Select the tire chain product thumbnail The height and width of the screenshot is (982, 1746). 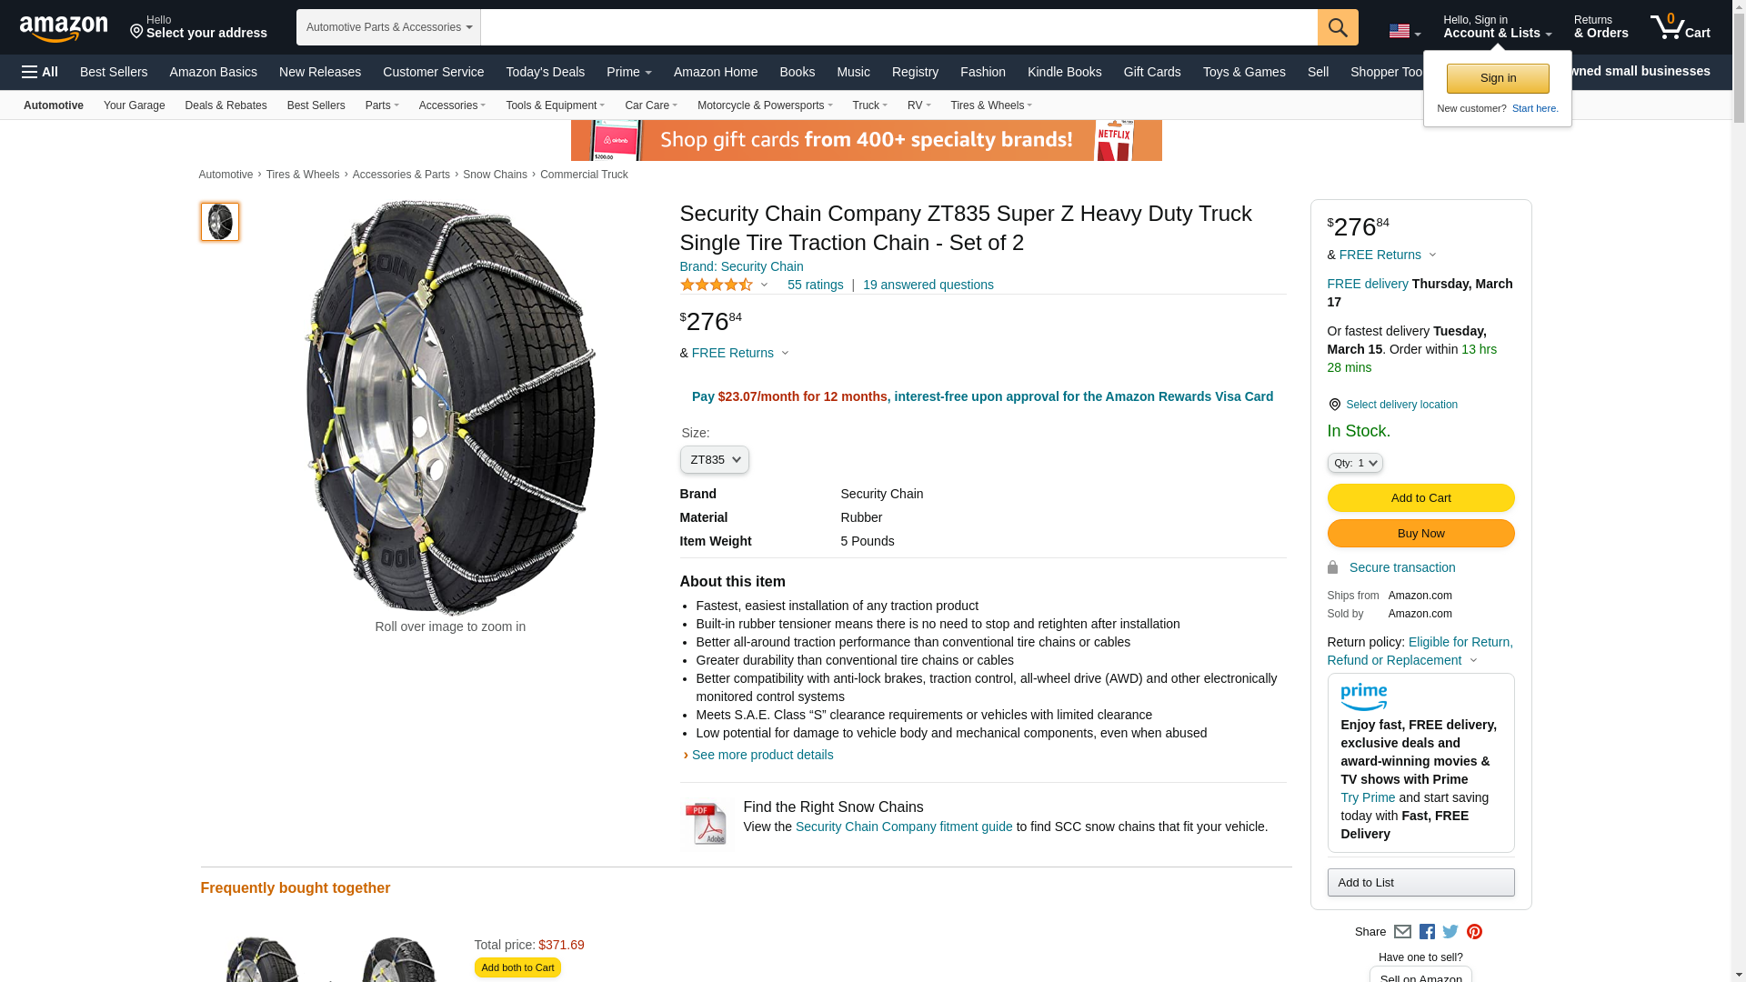click(x=220, y=222)
